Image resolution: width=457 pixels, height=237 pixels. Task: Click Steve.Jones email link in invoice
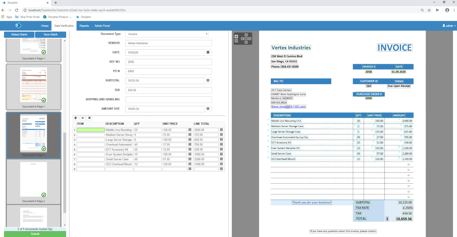[x=288, y=107]
